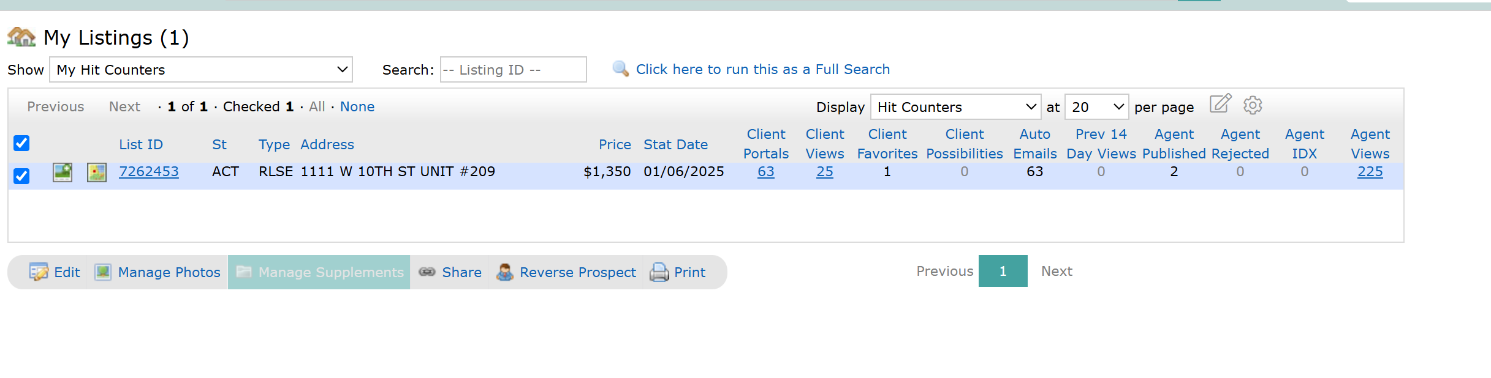Sort by the Price column header
The width and height of the screenshot is (1491, 378).
point(615,144)
